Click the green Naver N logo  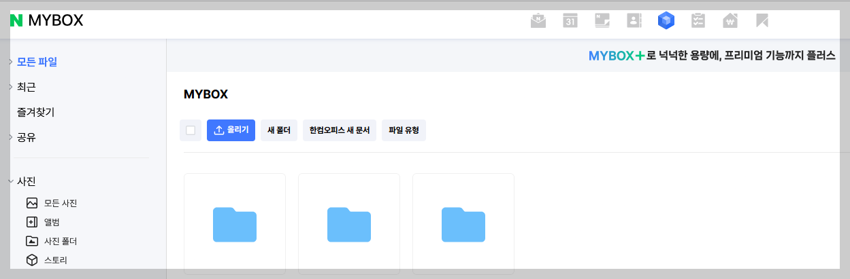coord(16,20)
